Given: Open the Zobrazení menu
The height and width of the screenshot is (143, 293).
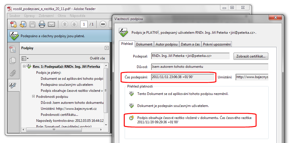Looking at the screenshot, I should click(46, 16).
